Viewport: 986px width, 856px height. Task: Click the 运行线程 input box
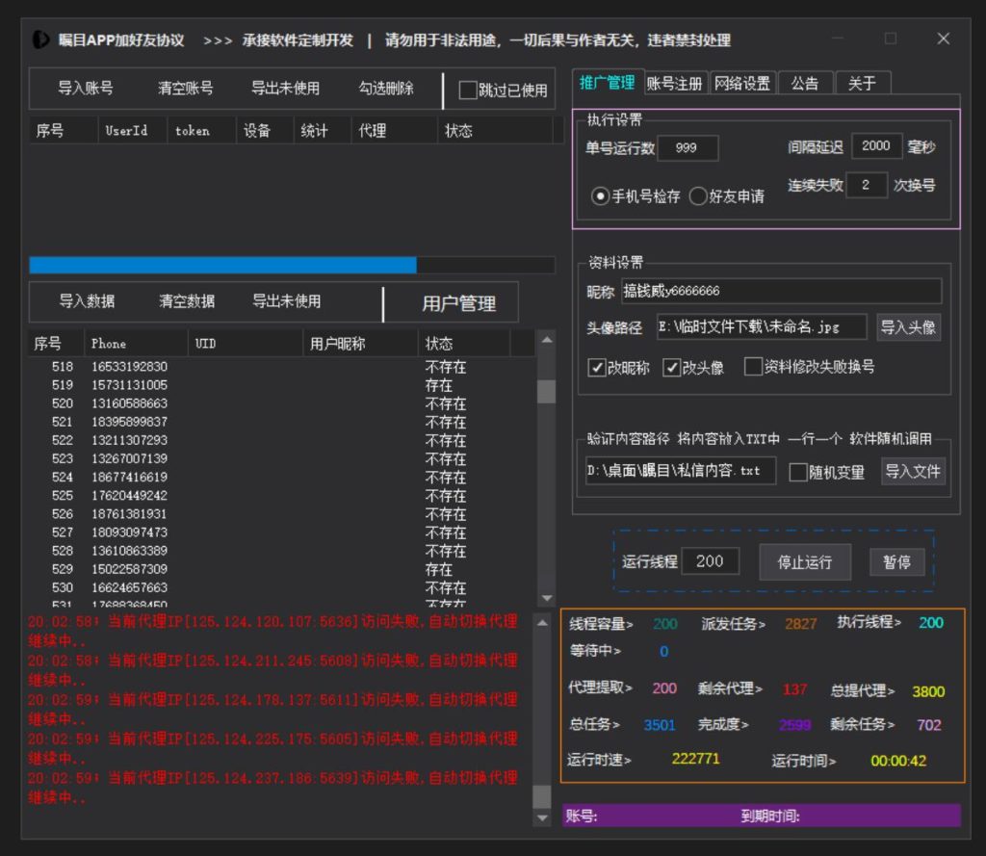tap(710, 561)
